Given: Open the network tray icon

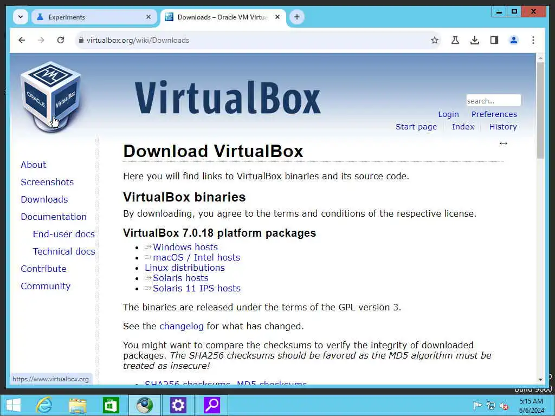Looking at the screenshot, I should pyautogui.click(x=491, y=405).
